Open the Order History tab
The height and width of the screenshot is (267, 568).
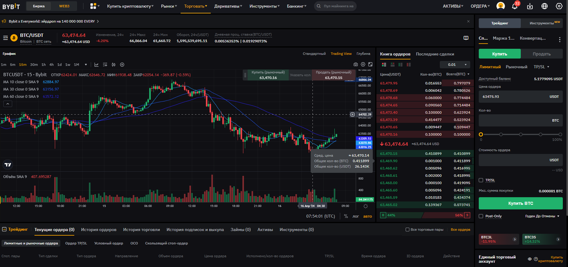(x=98, y=230)
